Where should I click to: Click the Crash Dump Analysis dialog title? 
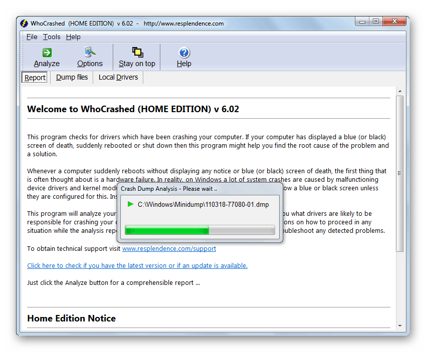click(x=169, y=189)
